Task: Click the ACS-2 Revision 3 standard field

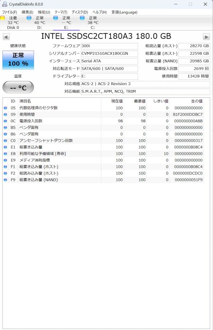Action: (145, 84)
